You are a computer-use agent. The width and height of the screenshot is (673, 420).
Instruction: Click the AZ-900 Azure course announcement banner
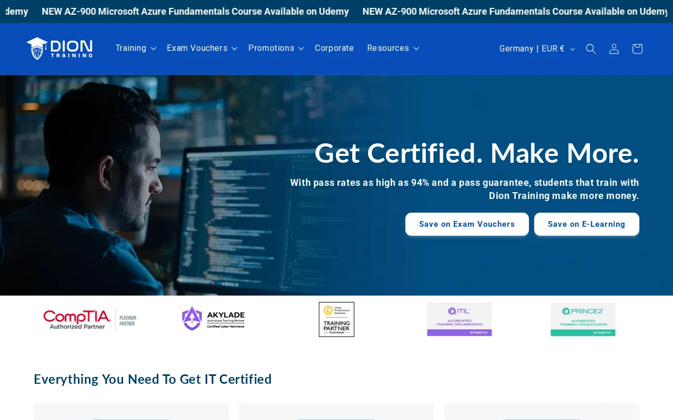pos(195,12)
